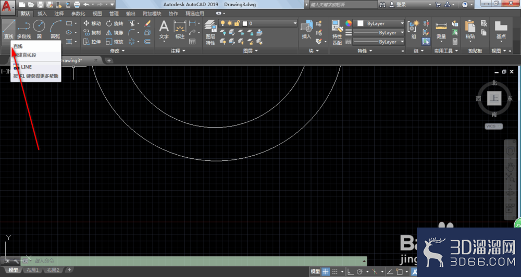Expand the 修改 panel
Image resolution: width=521 pixels, height=277 pixels.
pos(117,51)
